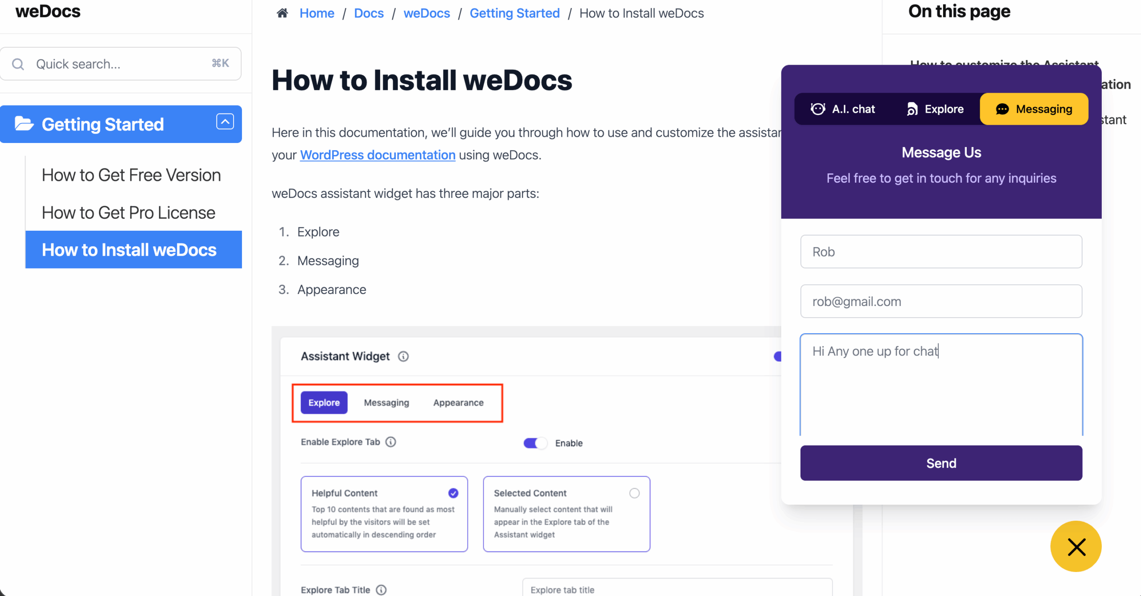Switch to Messaging tab in settings screenshot
Image resolution: width=1141 pixels, height=596 pixels.
pyautogui.click(x=386, y=403)
